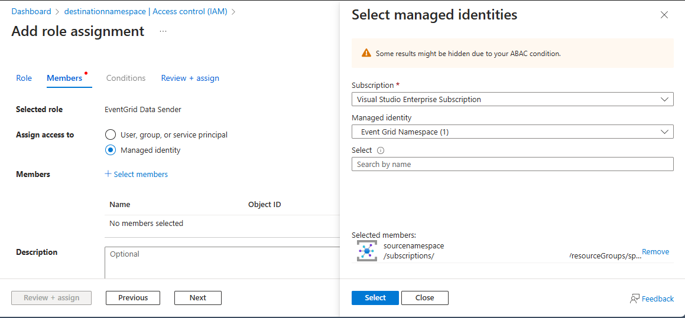The image size is (685, 318).
Task: Click the Next button
Action: [x=197, y=298]
